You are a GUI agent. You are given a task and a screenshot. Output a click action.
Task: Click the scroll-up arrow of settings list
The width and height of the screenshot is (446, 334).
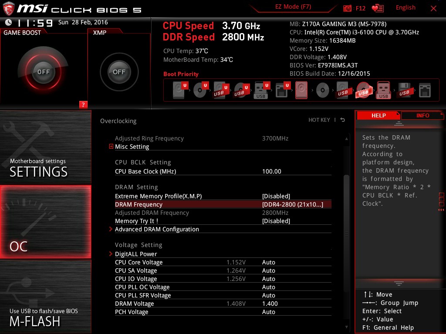click(346, 139)
